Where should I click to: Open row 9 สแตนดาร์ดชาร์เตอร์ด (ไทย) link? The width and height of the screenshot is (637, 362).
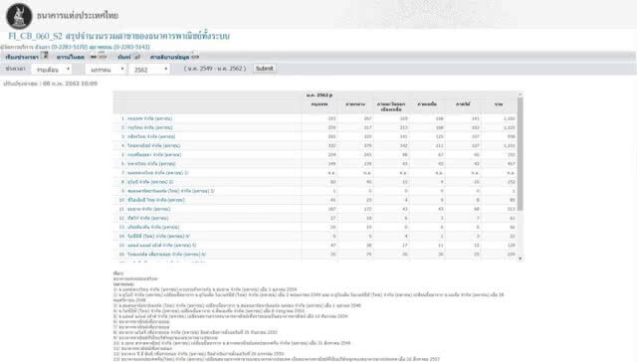[171, 191]
